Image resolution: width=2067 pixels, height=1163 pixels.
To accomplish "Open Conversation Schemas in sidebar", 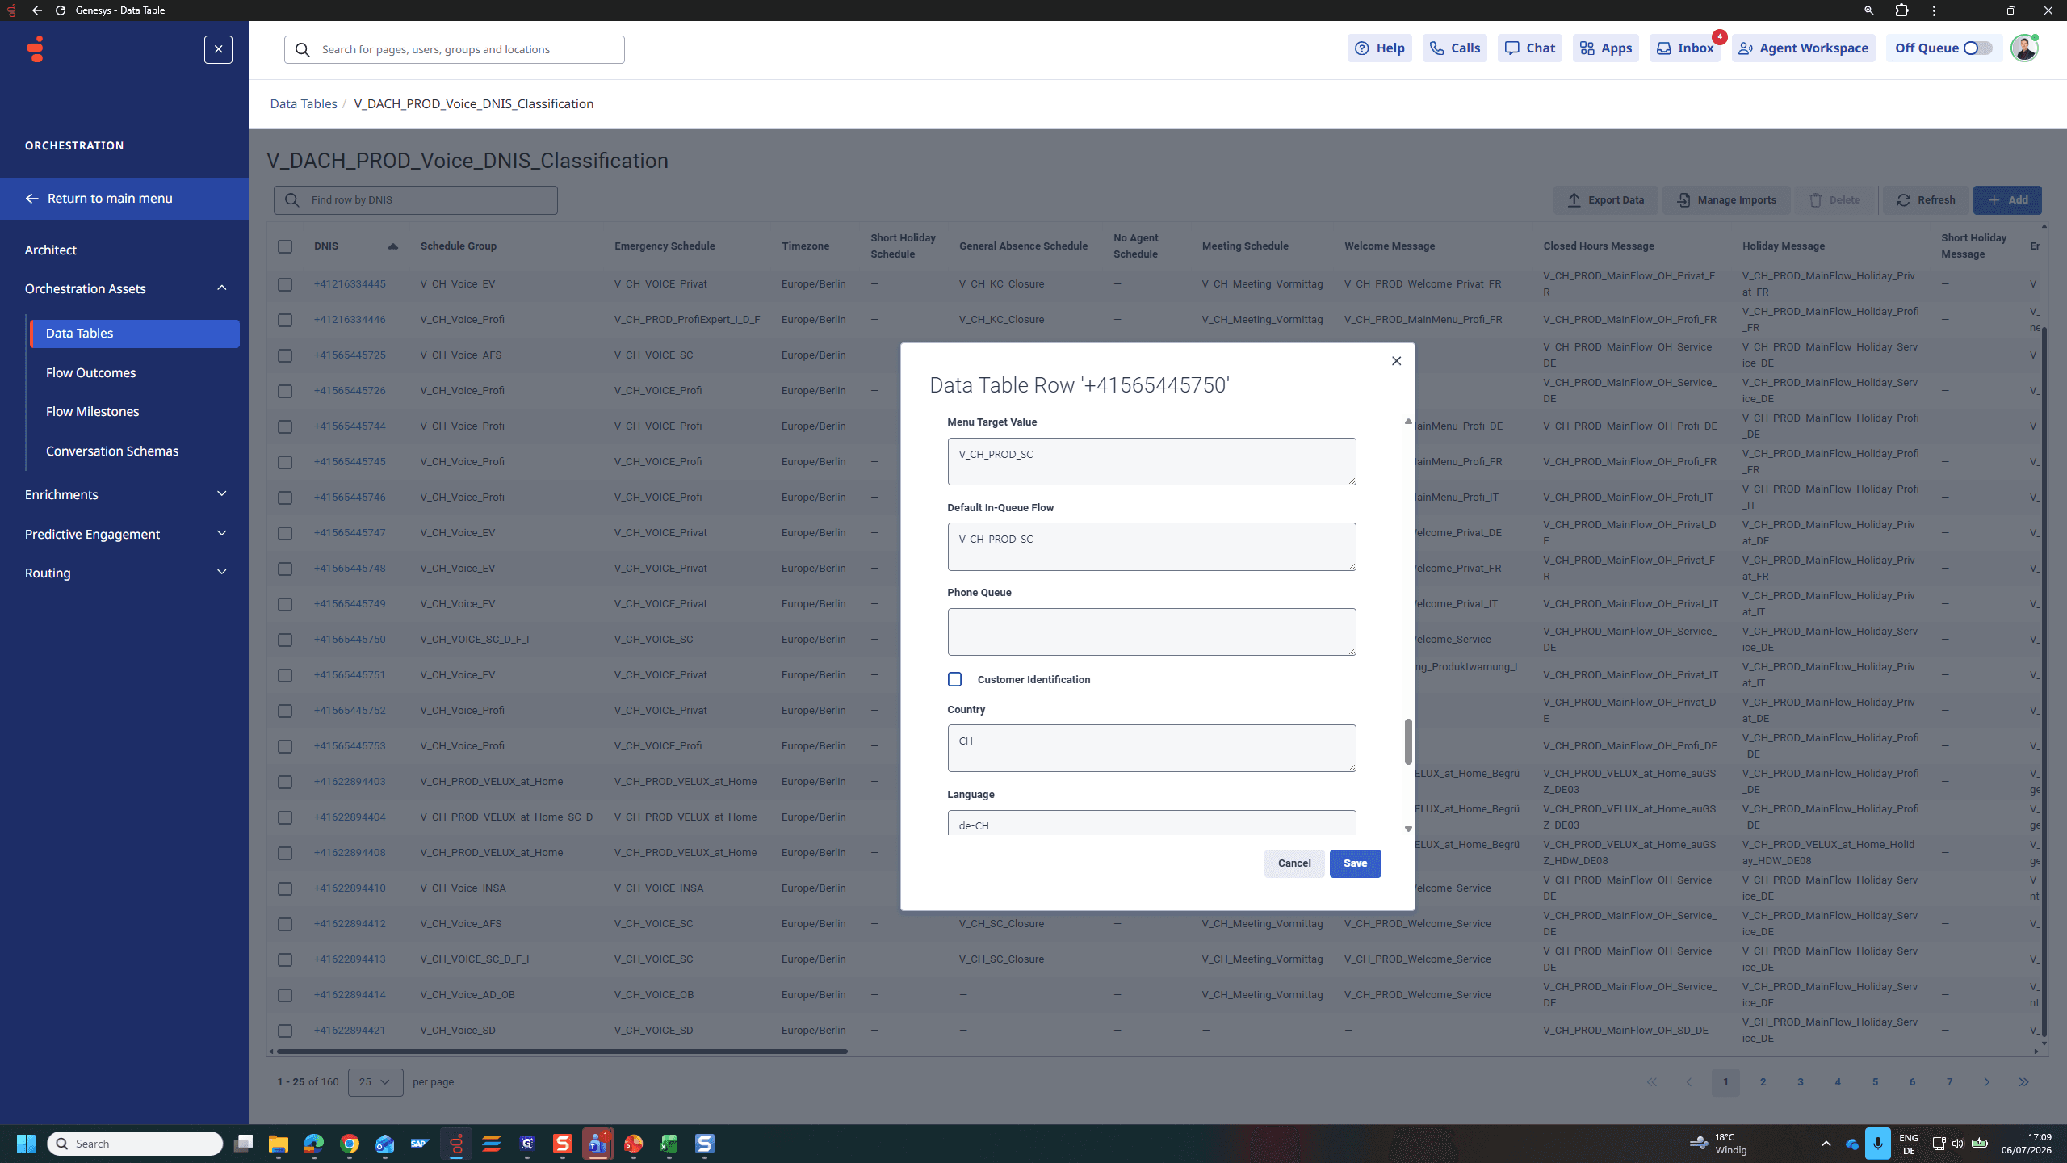I will pyautogui.click(x=112, y=451).
